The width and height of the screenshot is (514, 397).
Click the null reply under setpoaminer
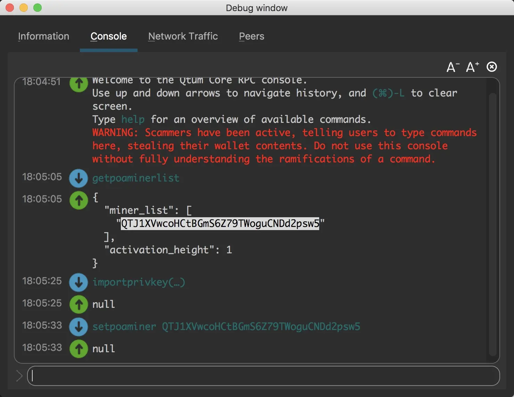(x=103, y=349)
